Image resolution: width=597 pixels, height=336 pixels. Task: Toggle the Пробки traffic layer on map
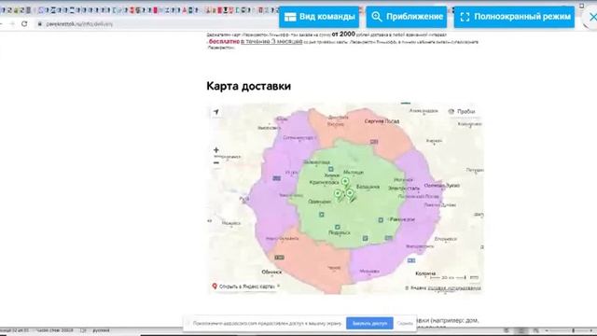click(462, 111)
